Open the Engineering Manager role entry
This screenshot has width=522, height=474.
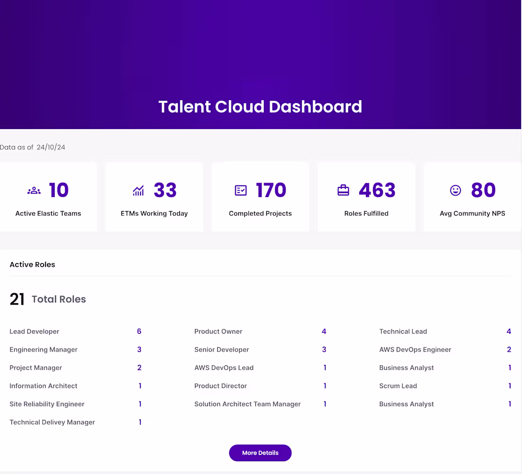[x=43, y=349]
